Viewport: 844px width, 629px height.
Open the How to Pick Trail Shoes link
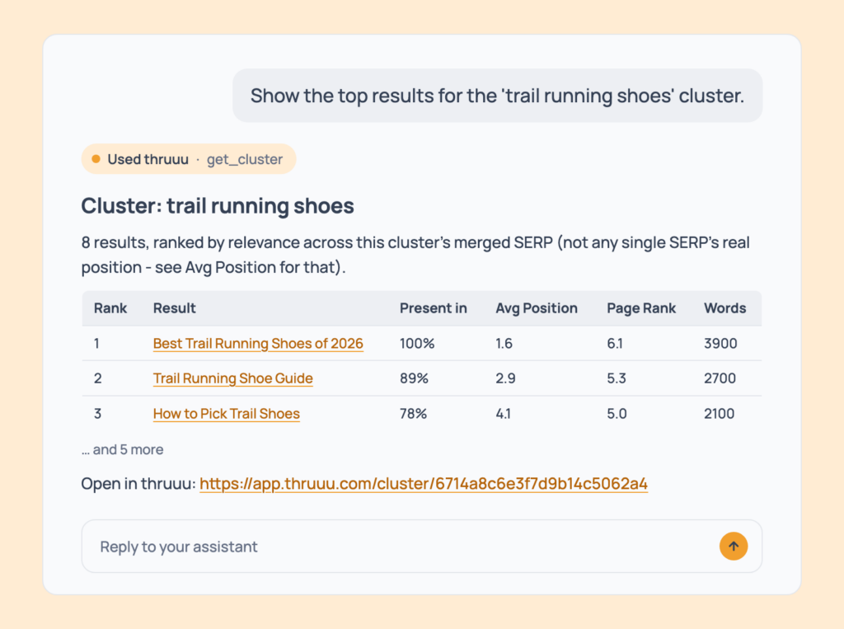[x=226, y=414]
